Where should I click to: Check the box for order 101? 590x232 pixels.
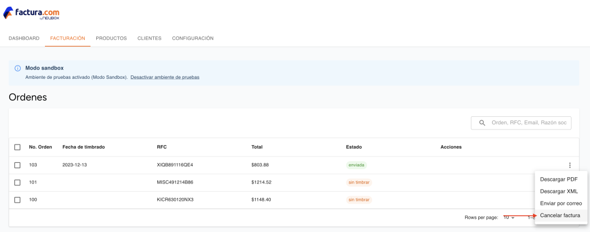point(17,182)
